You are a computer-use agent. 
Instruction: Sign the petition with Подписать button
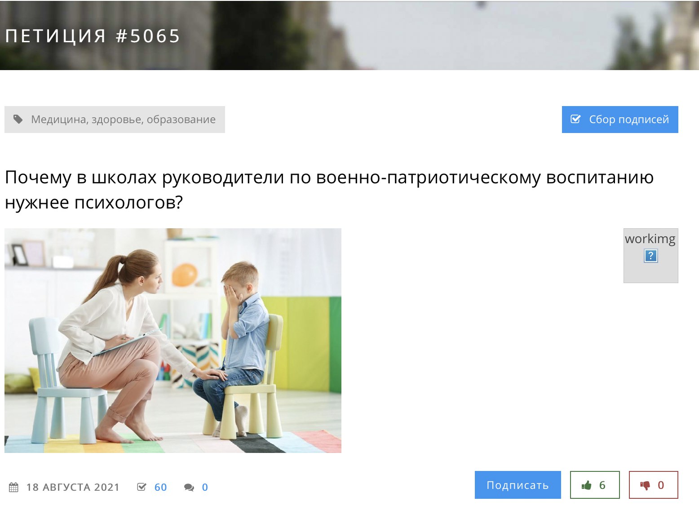(518, 485)
